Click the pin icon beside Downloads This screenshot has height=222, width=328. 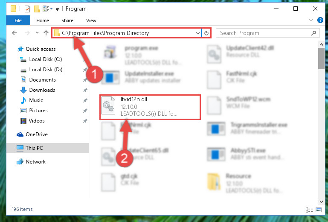click(85, 90)
